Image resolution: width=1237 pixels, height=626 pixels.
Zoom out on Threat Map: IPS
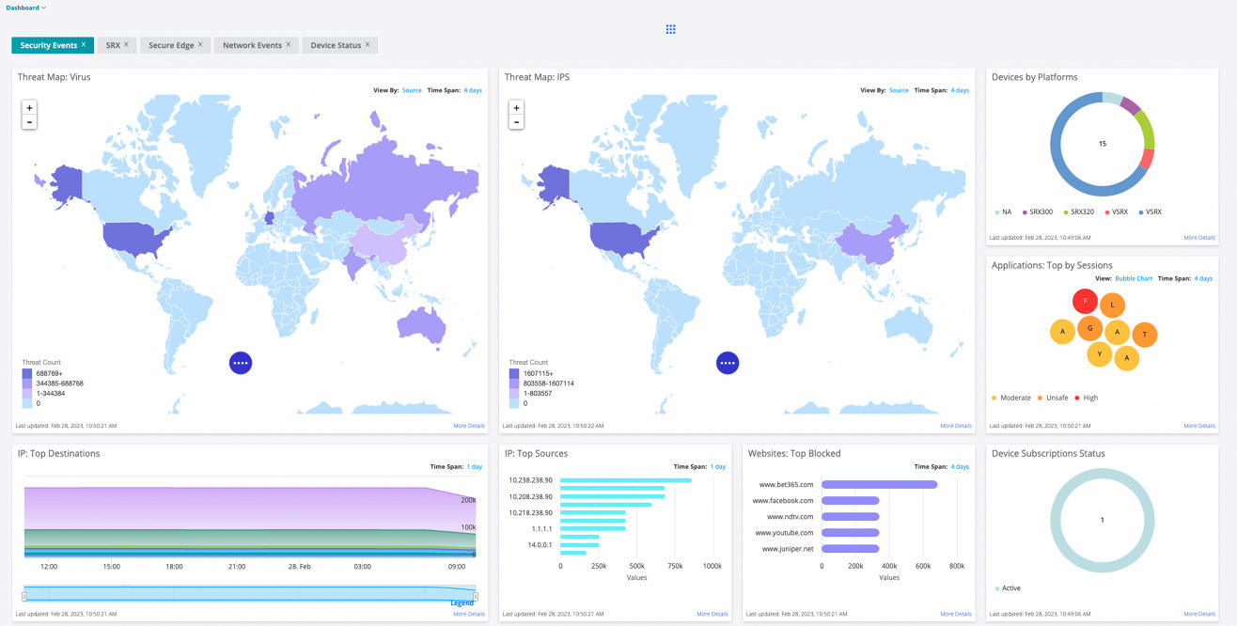[x=516, y=122]
